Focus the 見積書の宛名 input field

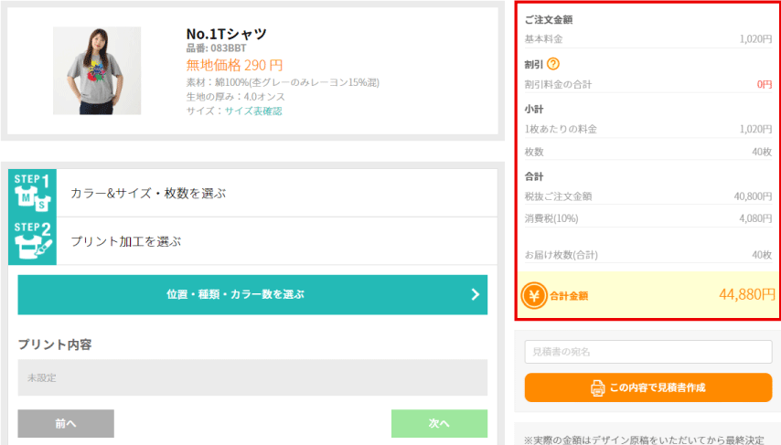(648, 352)
